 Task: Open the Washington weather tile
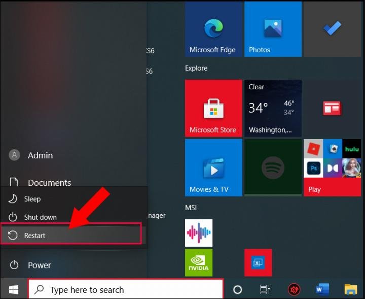(x=272, y=108)
